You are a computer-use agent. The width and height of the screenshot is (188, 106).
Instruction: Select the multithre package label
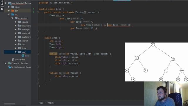point(26,37)
